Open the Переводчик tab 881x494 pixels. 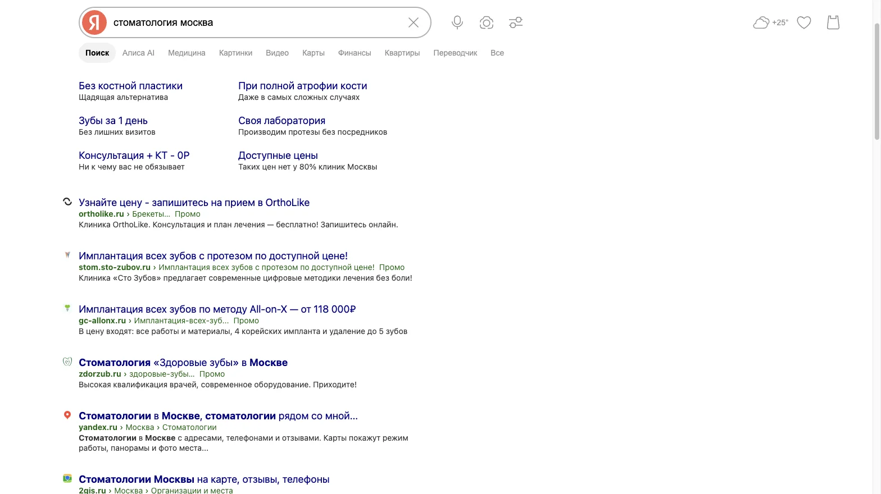[455, 53]
